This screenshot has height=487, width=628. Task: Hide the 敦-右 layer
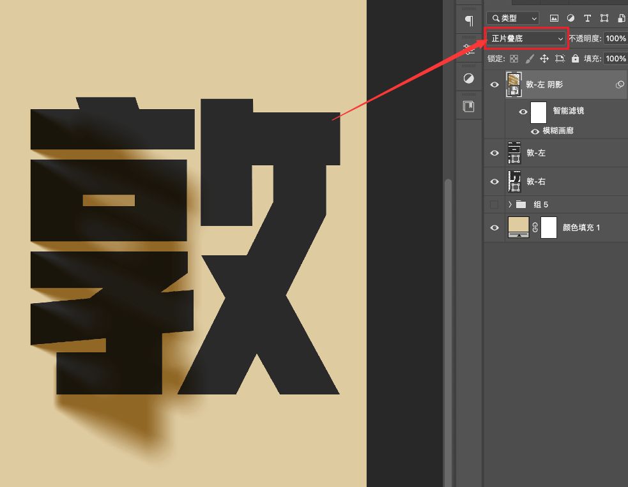tap(494, 181)
